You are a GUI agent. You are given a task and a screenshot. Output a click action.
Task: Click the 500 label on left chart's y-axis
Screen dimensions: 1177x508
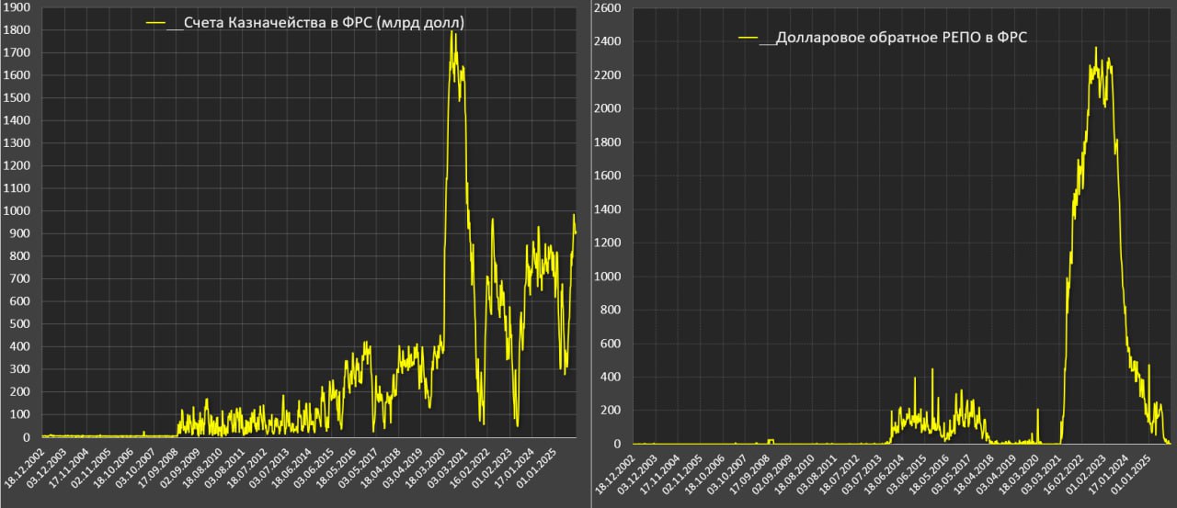click(17, 323)
